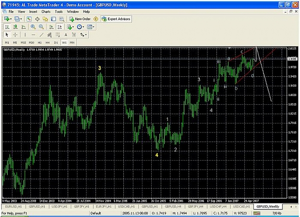The width and height of the screenshot is (300, 217).
Task: Click the Templates icon
Action: 89,27
